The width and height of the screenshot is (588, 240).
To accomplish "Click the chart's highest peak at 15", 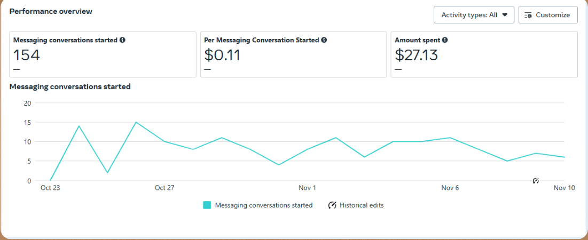I will [x=136, y=122].
